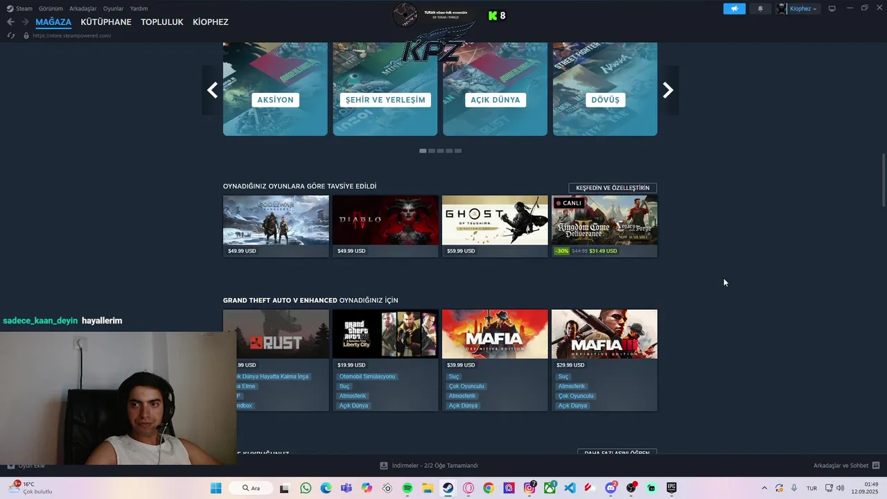Open Microsoft Edge from the taskbar
Image resolution: width=887 pixels, height=499 pixels.
click(x=326, y=488)
